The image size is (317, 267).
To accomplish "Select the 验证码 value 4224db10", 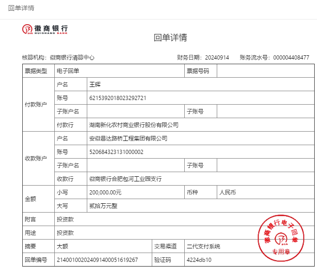I will [199, 260].
